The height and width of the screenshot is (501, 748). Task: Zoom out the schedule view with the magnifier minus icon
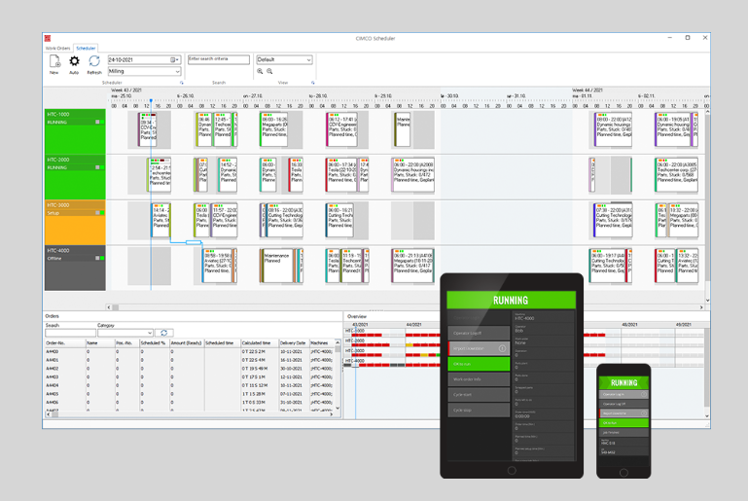point(269,71)
